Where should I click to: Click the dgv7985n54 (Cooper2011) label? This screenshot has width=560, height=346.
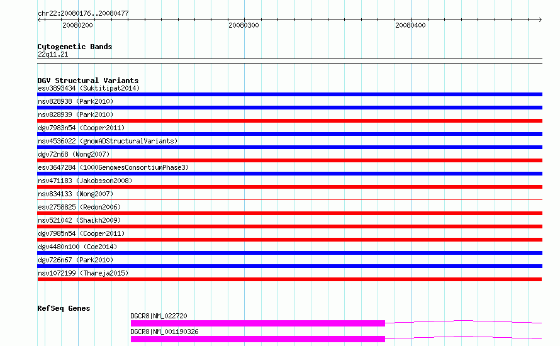pyautogui.click(x=81, y=233)
